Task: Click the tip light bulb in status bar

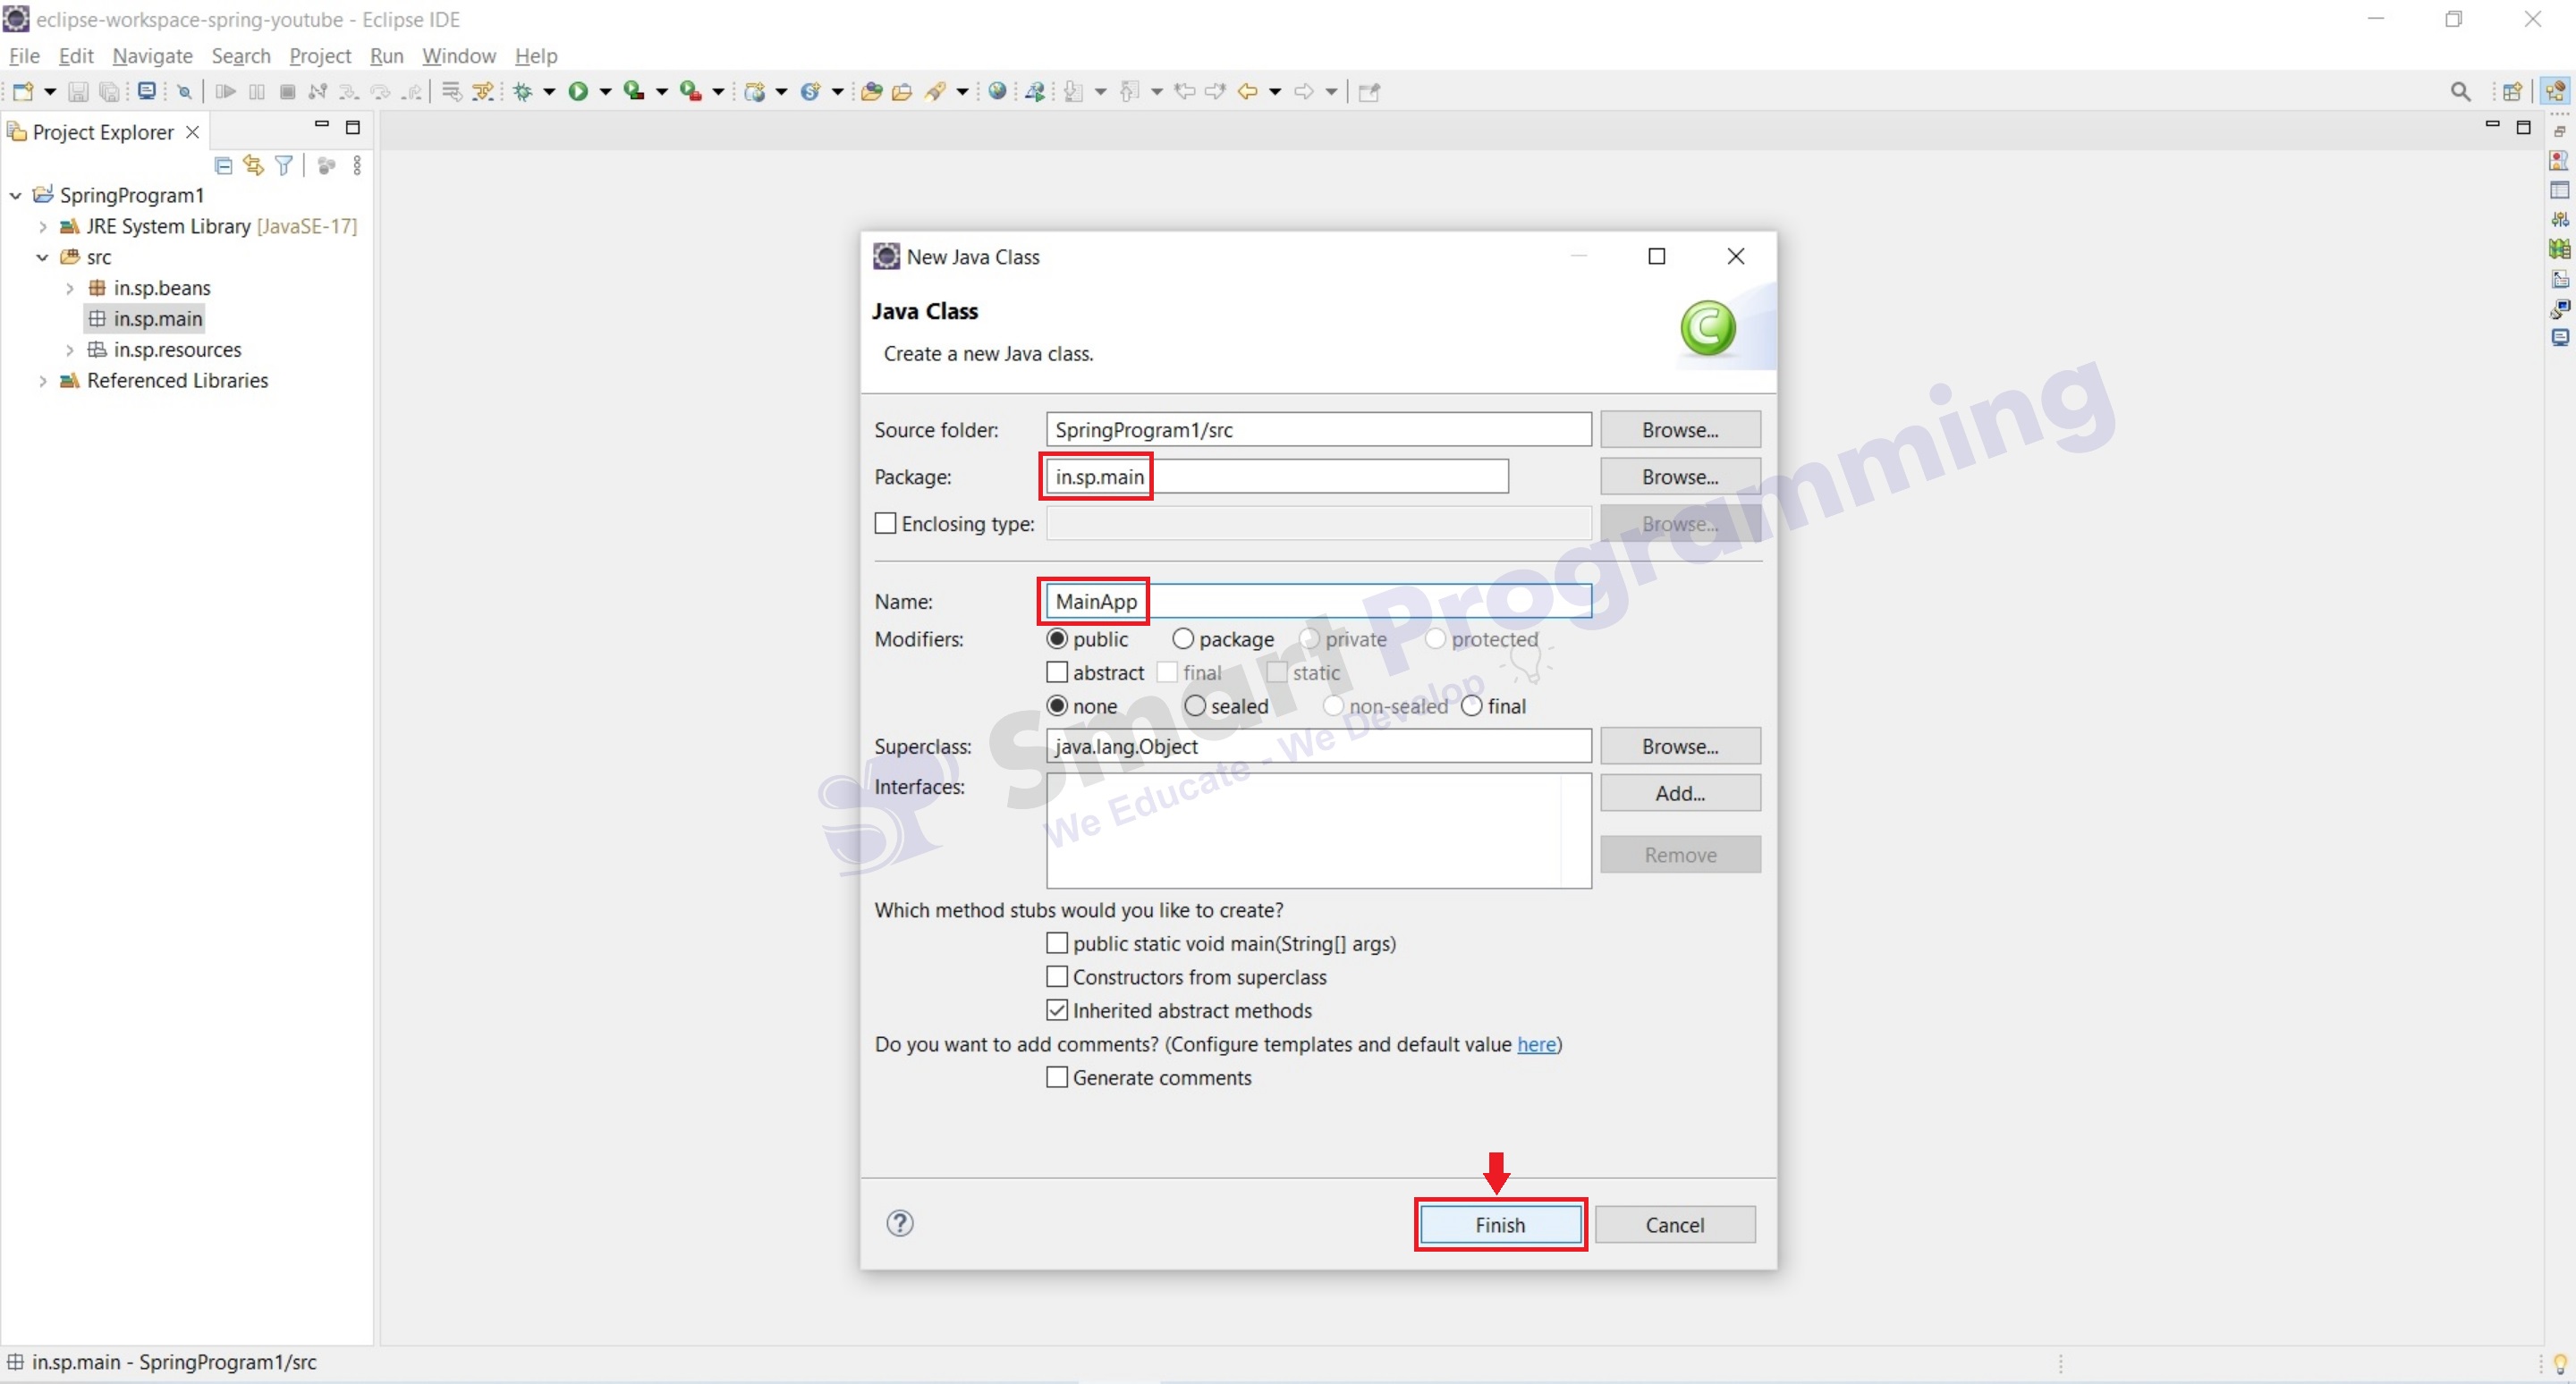Action: click(x=2560, y=1363)
